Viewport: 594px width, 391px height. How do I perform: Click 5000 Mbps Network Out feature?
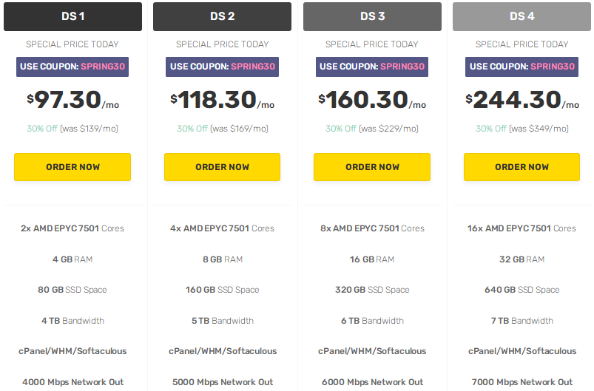[222, 382]
